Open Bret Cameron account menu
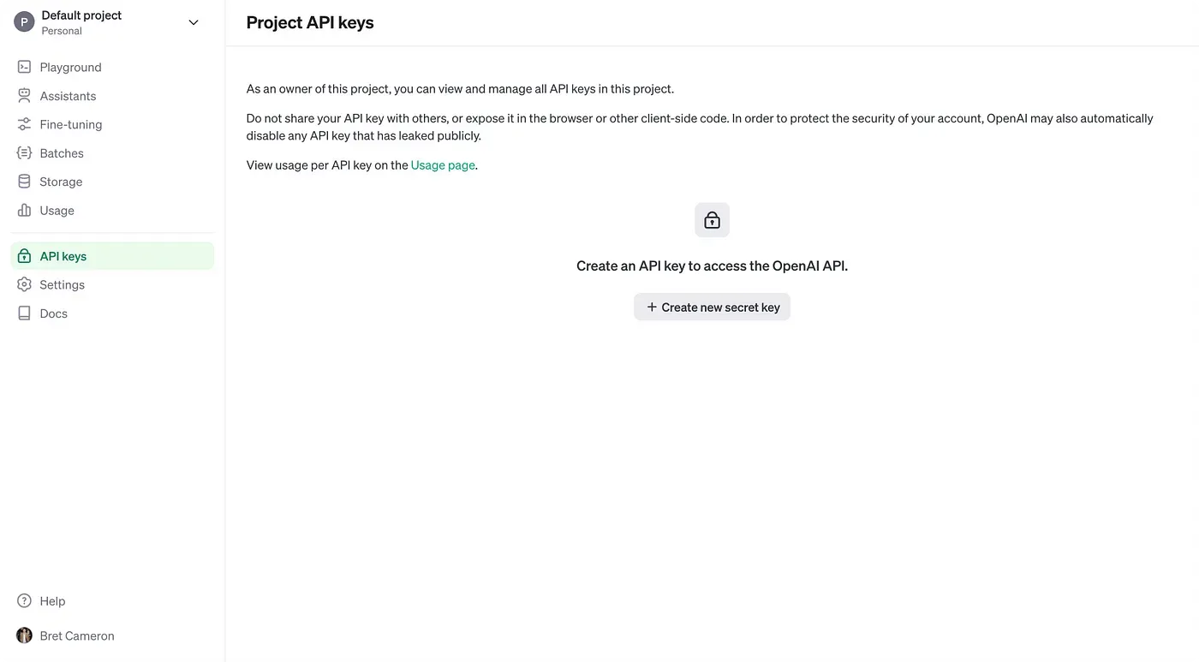The height and width of the screenshot is (662, 1199). (112, 635)
